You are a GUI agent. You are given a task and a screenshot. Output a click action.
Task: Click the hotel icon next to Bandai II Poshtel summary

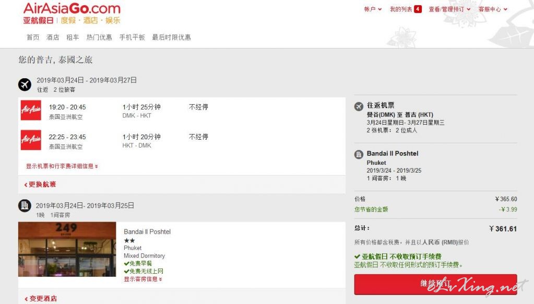pyautogui.click(x=359, y=155)
